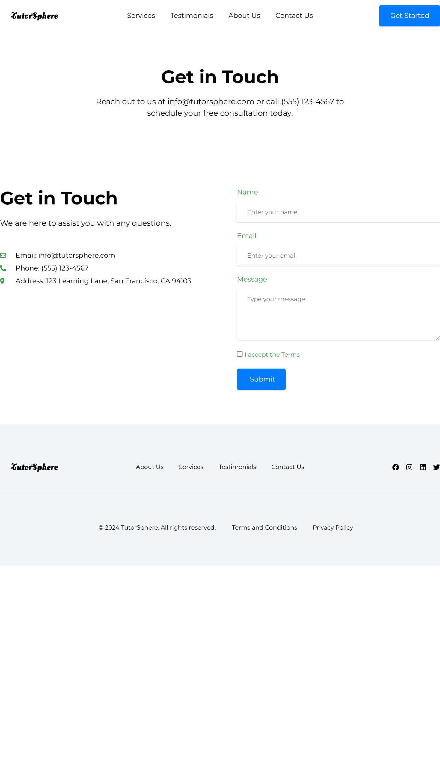Viewport: 440px width, 768px height.
Task: Open the Twitter bird icon
Action: (436, 467)
